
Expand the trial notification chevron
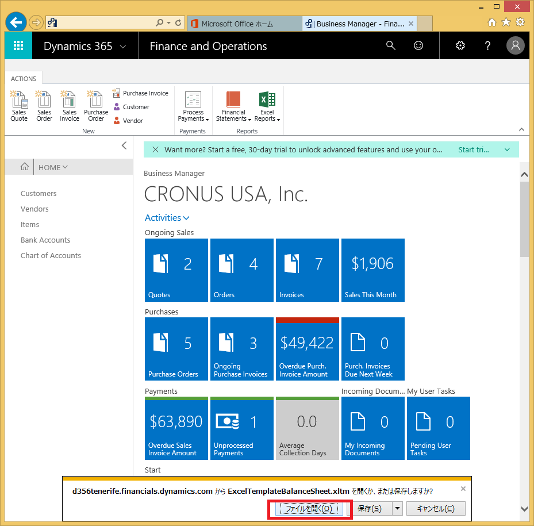coord(507,149)
